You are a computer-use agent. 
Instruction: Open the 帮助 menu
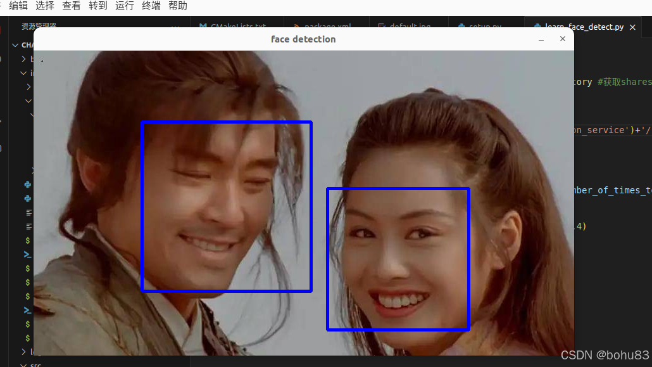pos(178,6)
